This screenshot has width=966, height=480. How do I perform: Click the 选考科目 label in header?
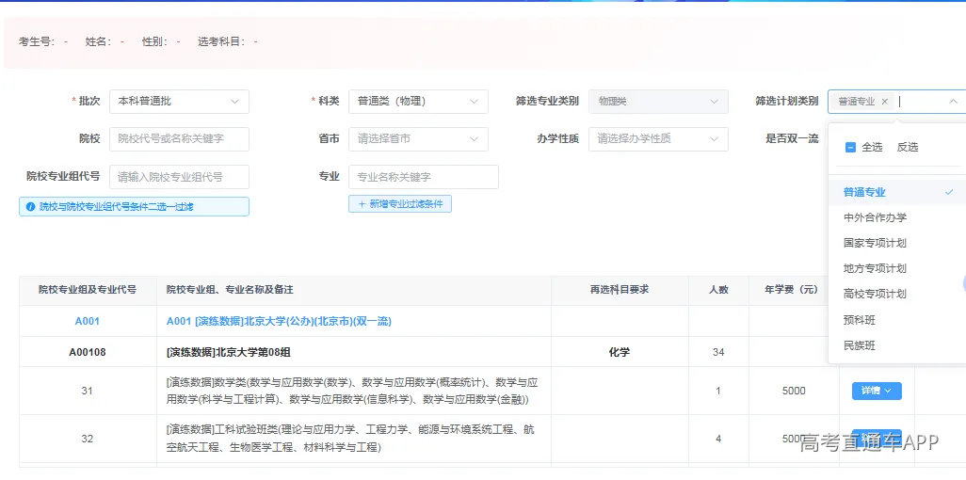click(x=223, y=42)
